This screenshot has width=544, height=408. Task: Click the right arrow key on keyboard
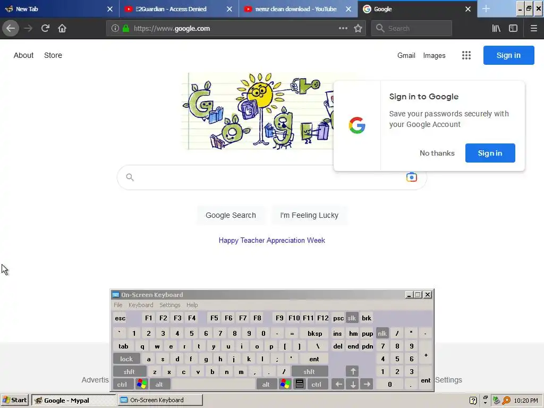(x=367, y=384)
